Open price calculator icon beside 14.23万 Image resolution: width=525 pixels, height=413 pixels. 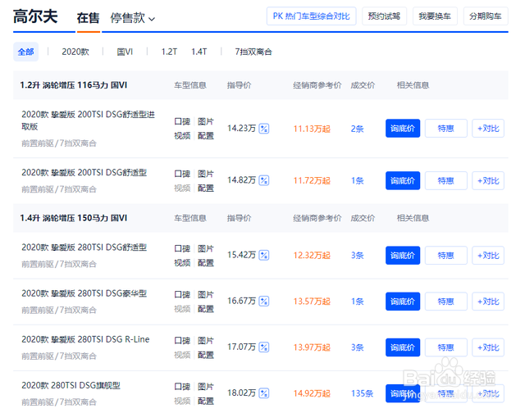point(264,129)
